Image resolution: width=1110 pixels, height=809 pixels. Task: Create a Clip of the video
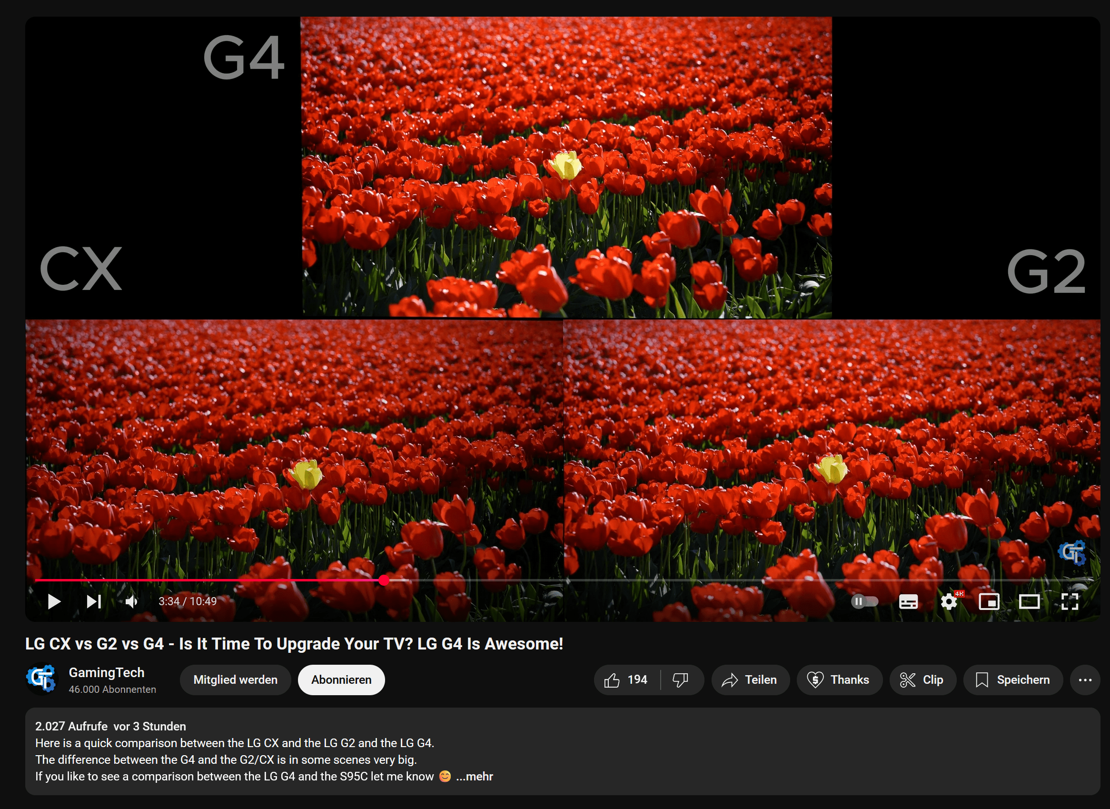[x=922, y=679]
